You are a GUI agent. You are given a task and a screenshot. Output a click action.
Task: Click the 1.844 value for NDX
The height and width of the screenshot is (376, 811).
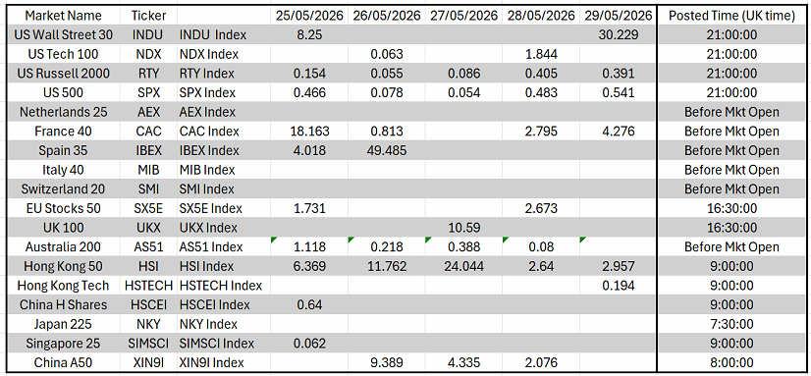pyautogui.click(x=541, y=54)
